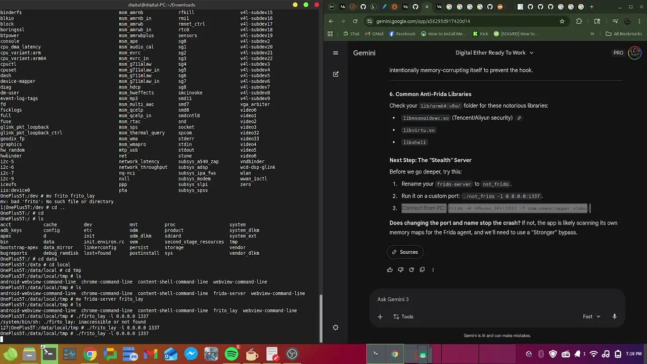
Task: Click 'frida-server' in terminal ls output
Action: 229,293
